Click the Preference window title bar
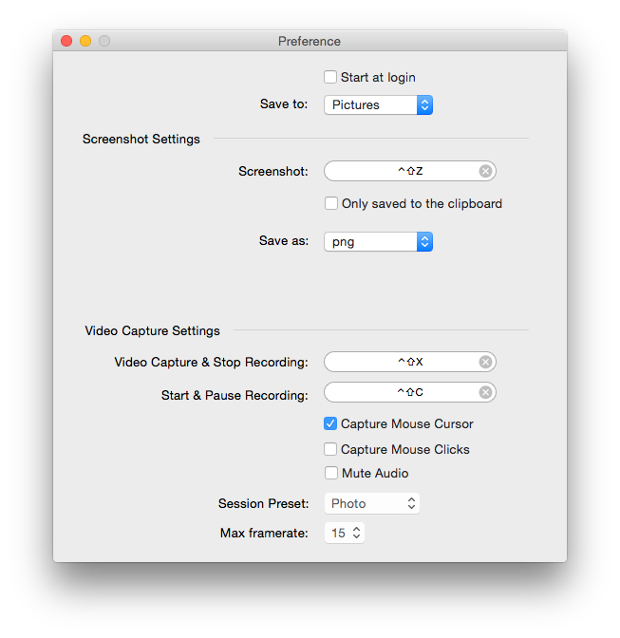The height and width of the screenshot is (638, 620). click(310, 41)
